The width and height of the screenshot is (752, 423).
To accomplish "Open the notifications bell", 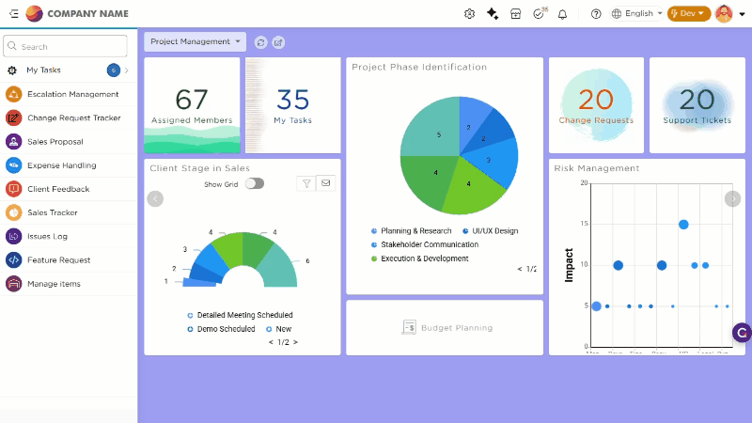I will [x=563, y=14].
